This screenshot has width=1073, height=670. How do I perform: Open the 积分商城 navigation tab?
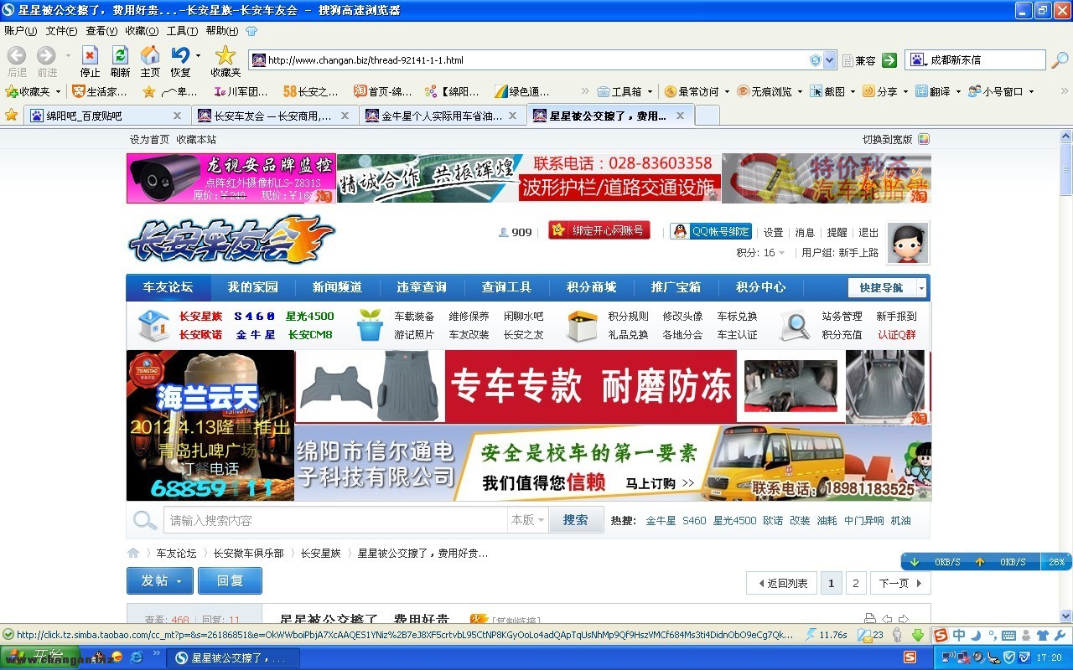[591, 287]
